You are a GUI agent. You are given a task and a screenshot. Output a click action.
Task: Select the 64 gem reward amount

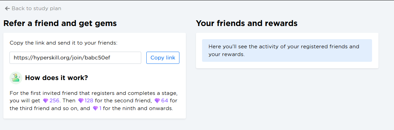click(x=165, y=101)
